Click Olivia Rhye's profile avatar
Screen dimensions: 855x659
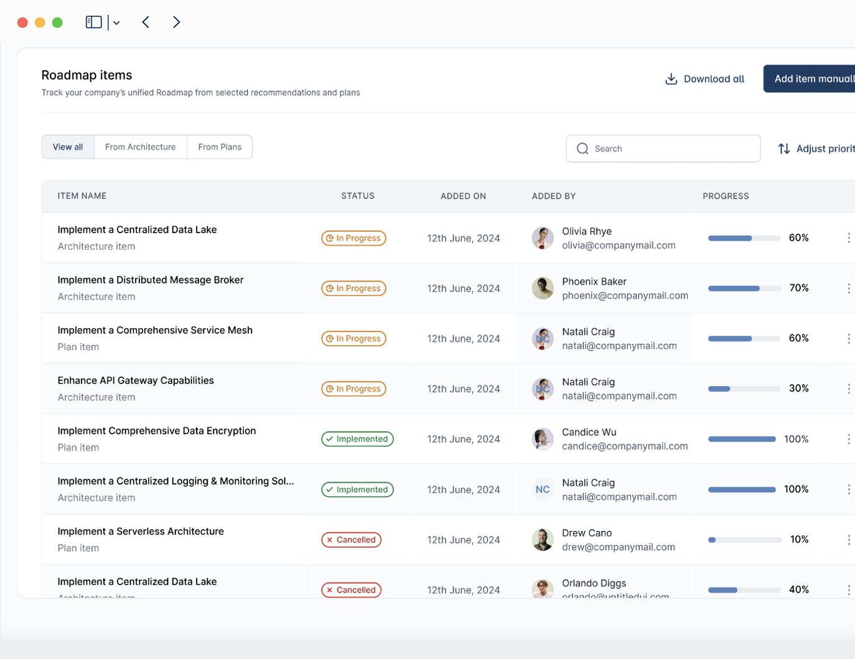tap(543, 237)
